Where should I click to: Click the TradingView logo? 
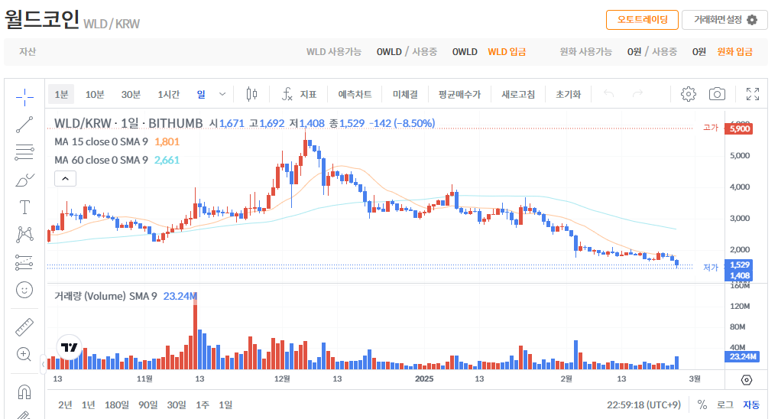(69, 347)
